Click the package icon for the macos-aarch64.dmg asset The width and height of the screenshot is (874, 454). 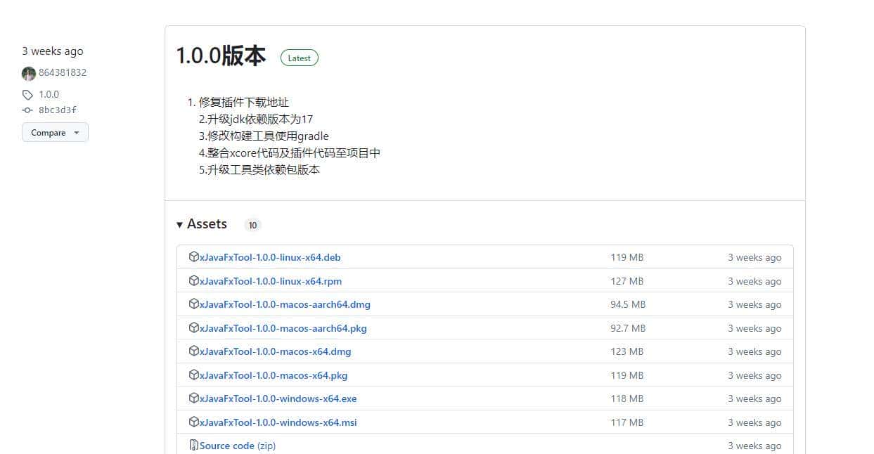pyautogui.click(x=194, y=304)
